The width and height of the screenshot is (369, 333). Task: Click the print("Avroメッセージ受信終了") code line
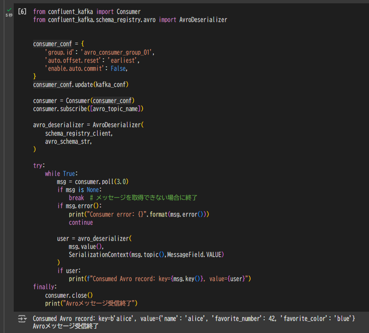(x=91, y=303)
